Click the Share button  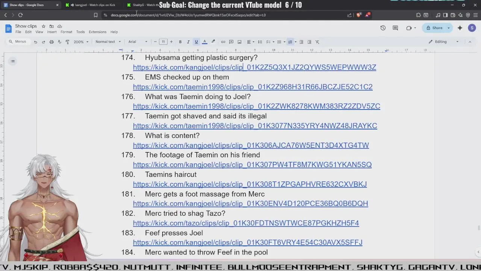point(434,28)
